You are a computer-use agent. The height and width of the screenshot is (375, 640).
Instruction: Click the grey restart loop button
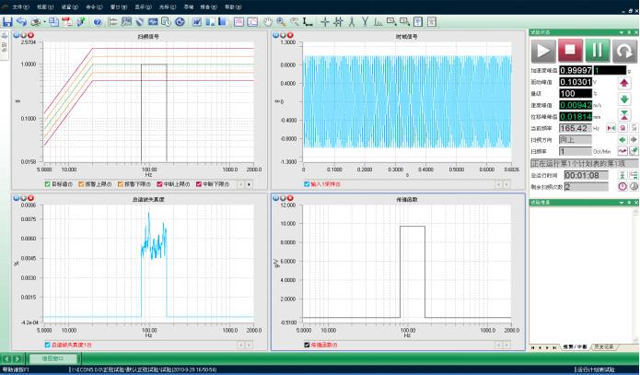click(x=624, y=51)
